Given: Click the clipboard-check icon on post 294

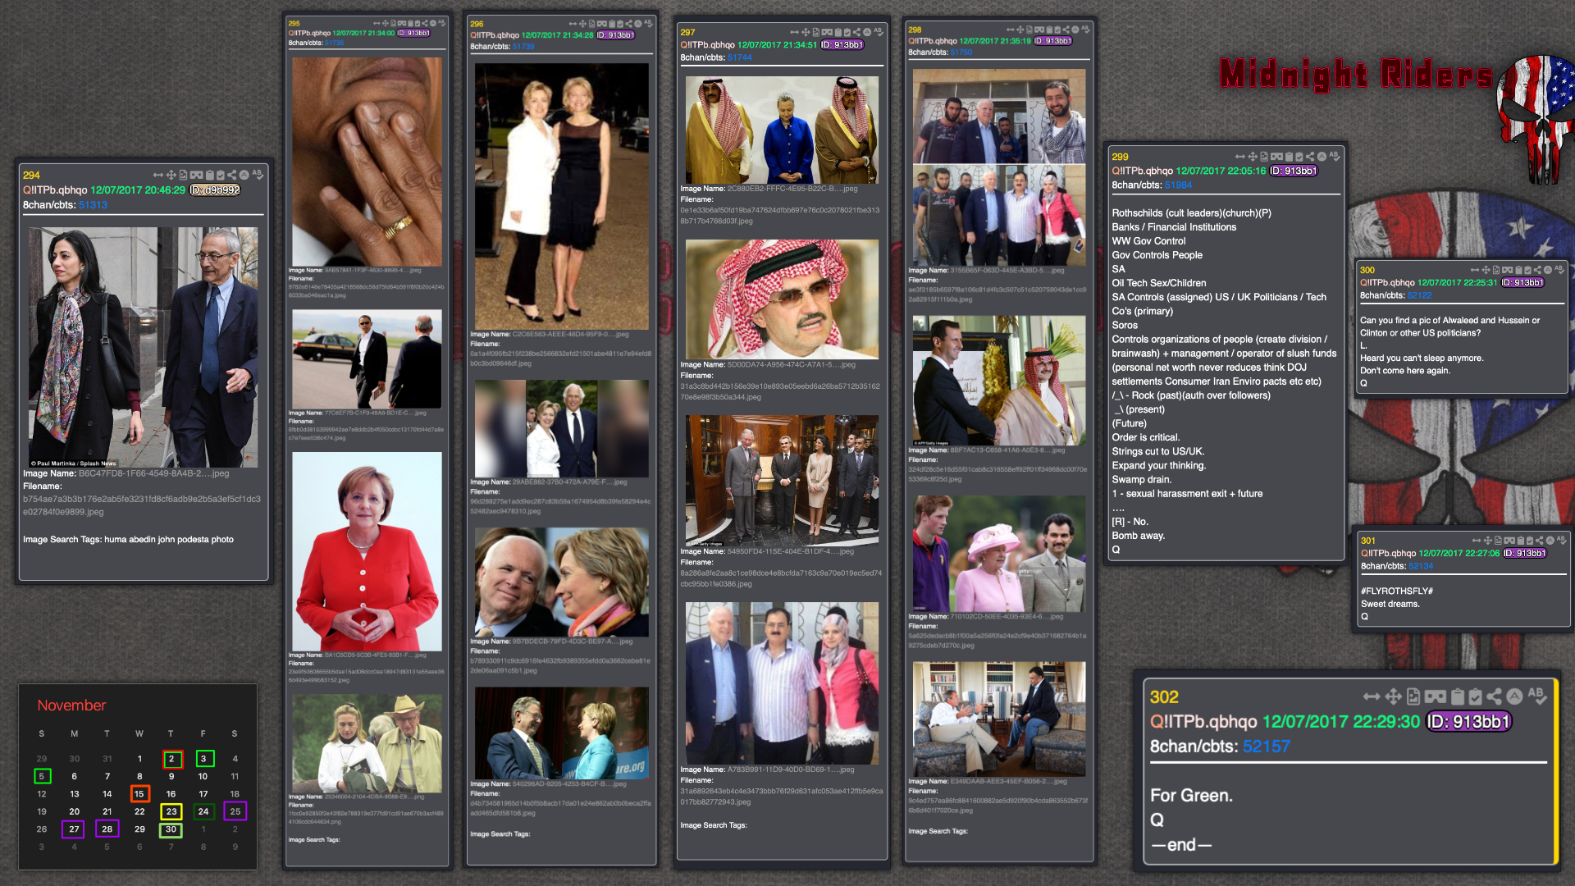Looking at the screenshot, I should (221, 175).
